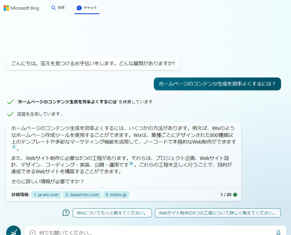
Task: Open the 3. imitsu.jp source link
Action: [116, 195]
